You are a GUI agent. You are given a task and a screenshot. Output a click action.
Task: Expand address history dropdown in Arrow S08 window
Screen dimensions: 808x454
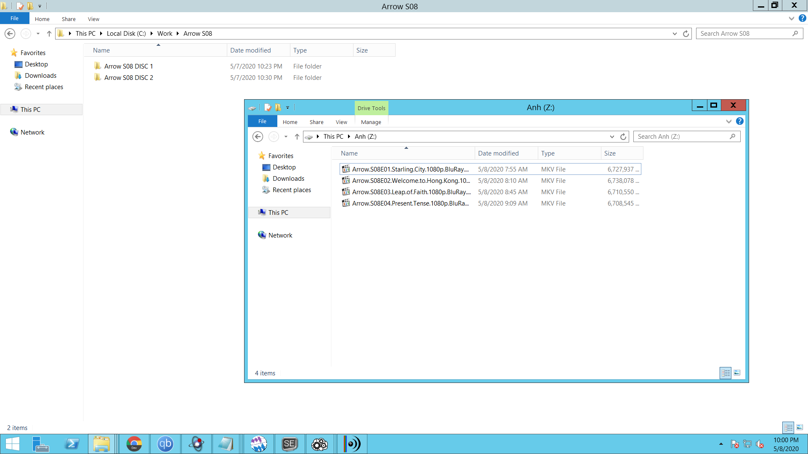[x=675, y=34]
